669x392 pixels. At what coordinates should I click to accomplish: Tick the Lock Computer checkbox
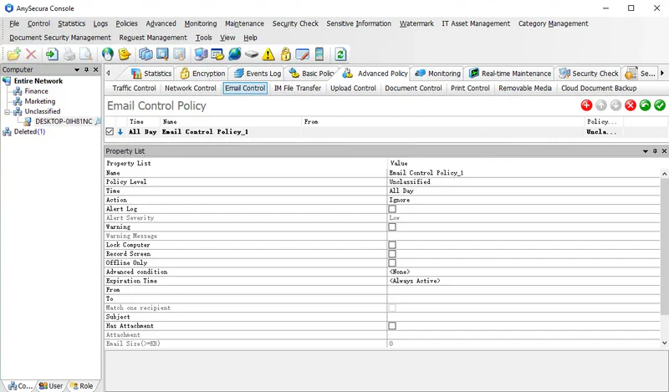(392, 245)
